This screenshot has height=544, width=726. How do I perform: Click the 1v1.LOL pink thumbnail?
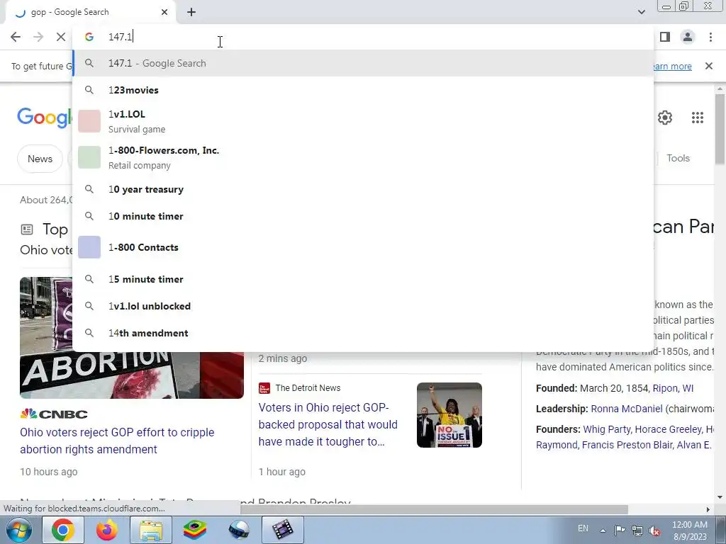tap(89, 121)
